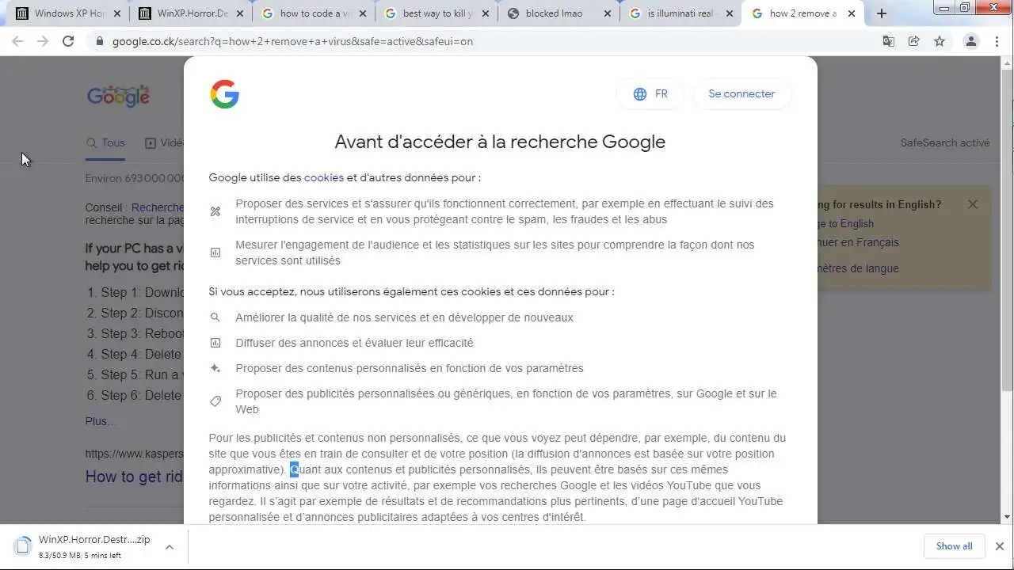Click the 'Se connecter' button
Image resolution: width=1014 pixels, height=570 pixels.
tap(741, 93)
